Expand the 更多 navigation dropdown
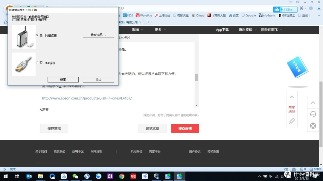Viewport: 323px width, 181px height. pyautogui.click(x=160, y=30)
